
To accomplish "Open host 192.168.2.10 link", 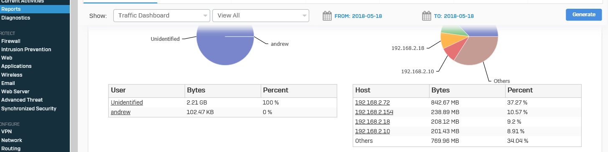I will pyautogui.click(x=372, y=131).
